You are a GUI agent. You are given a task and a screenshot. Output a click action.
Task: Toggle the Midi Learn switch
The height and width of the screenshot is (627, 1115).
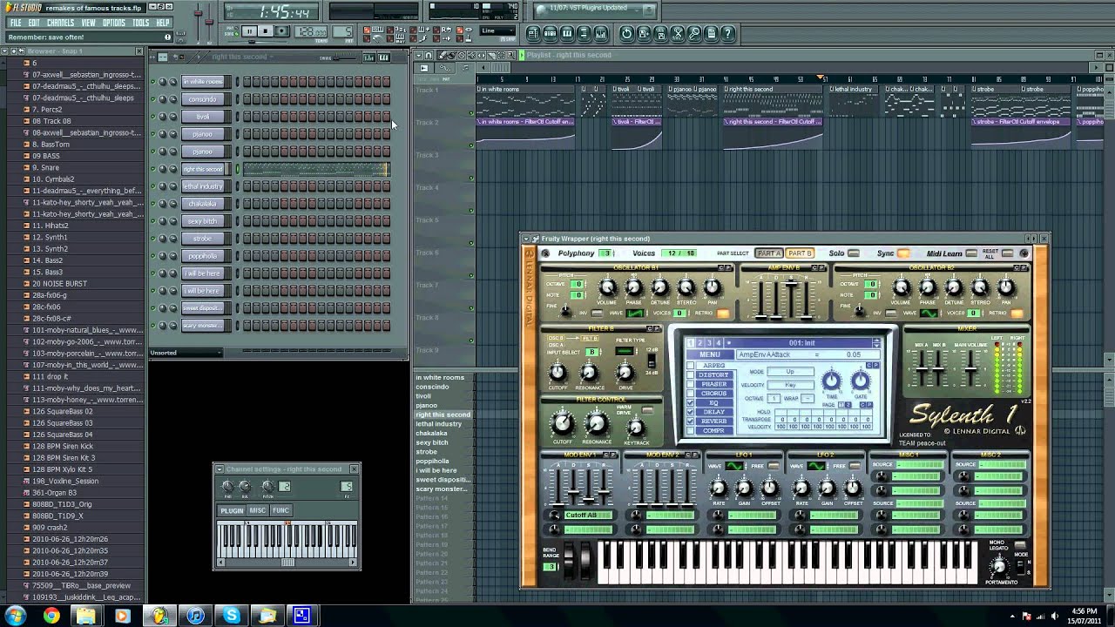971,253
